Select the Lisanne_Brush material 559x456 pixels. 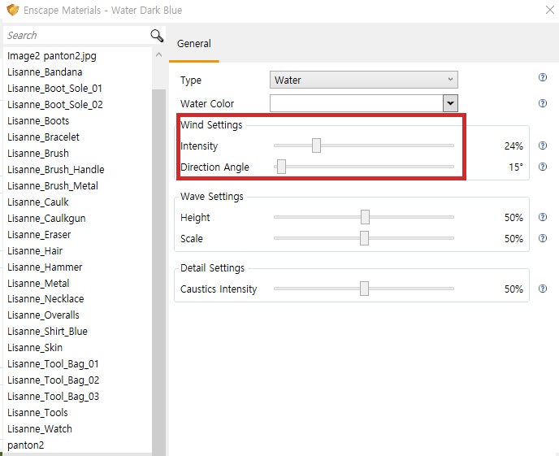(38, 154)
